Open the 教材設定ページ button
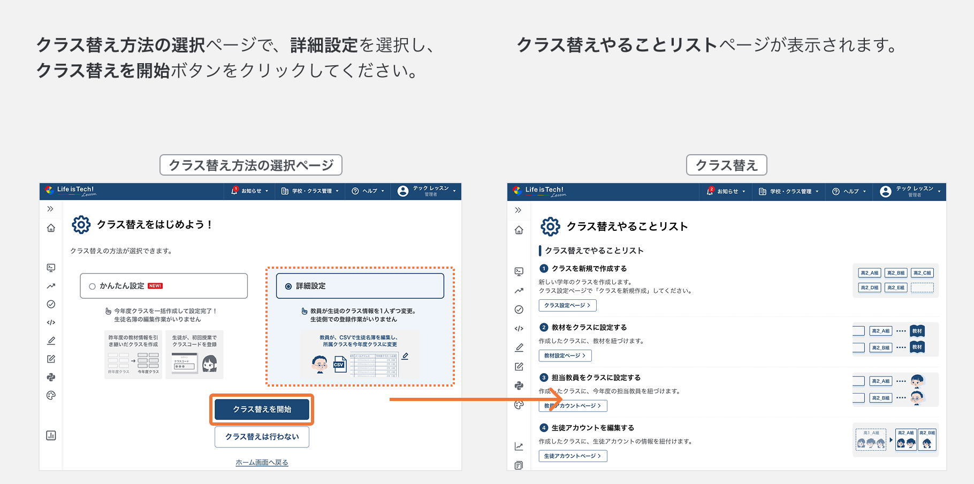 565,356
